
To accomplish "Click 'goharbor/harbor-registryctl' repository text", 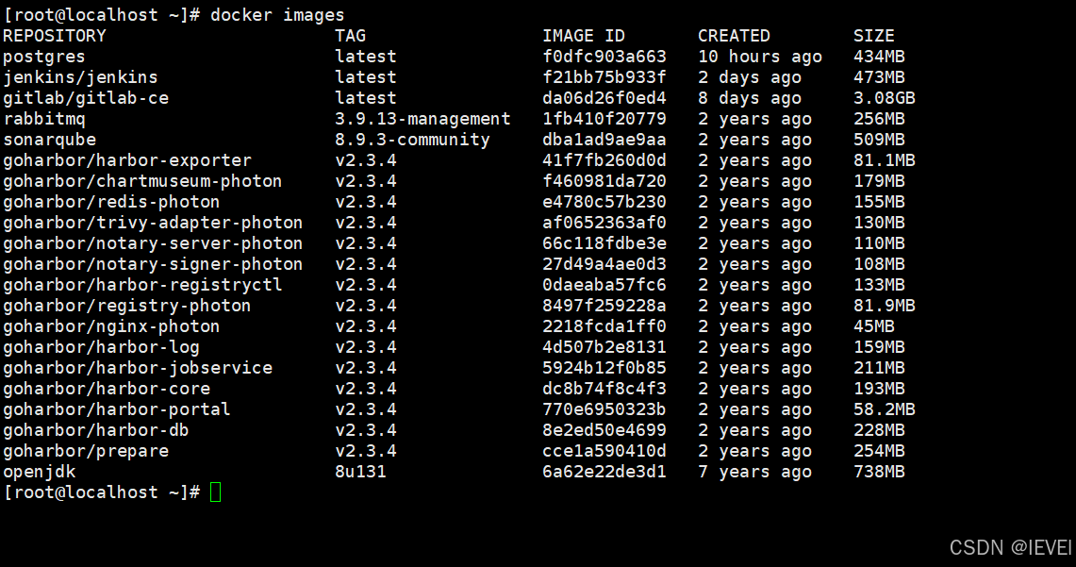I will click(x=142, y=285).
